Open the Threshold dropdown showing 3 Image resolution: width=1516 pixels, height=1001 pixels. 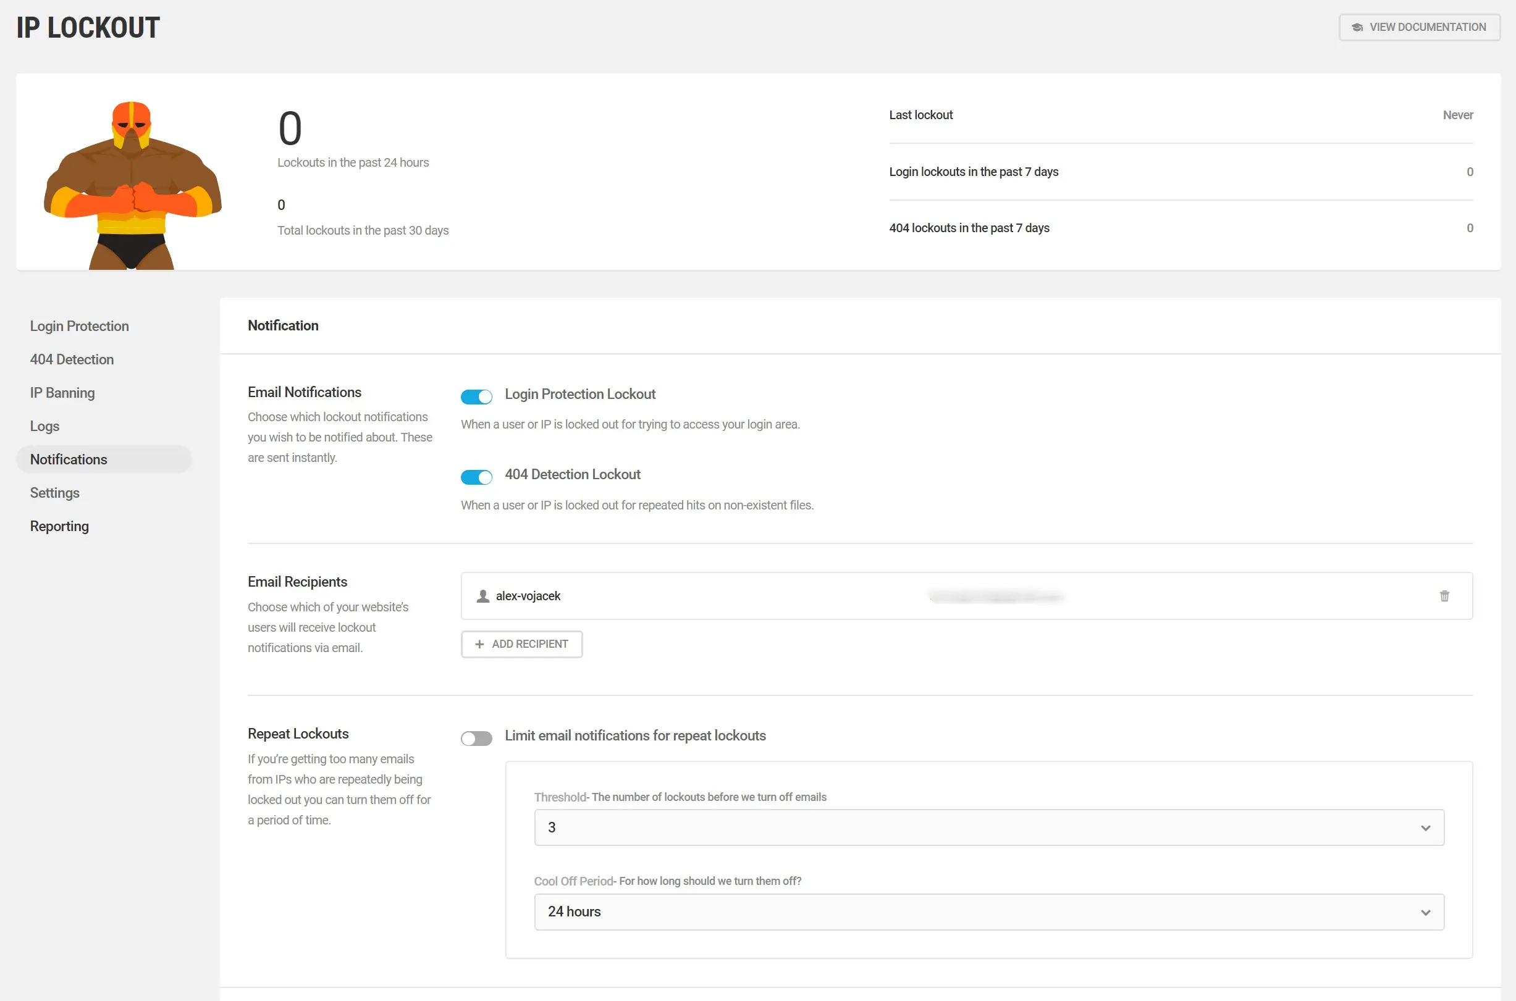(988, 827)
